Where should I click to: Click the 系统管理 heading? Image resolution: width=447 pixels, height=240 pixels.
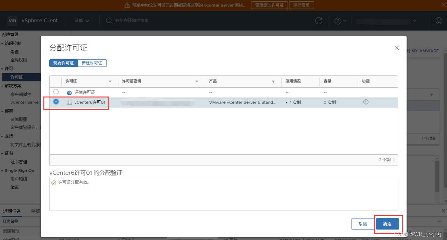[x=10, y=35]
